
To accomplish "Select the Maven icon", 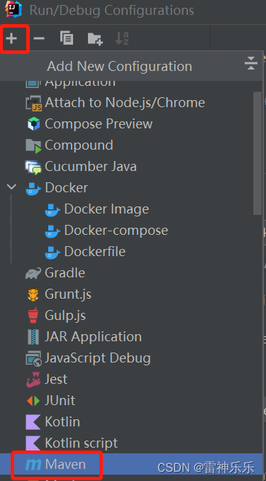I will click(33, 465).
